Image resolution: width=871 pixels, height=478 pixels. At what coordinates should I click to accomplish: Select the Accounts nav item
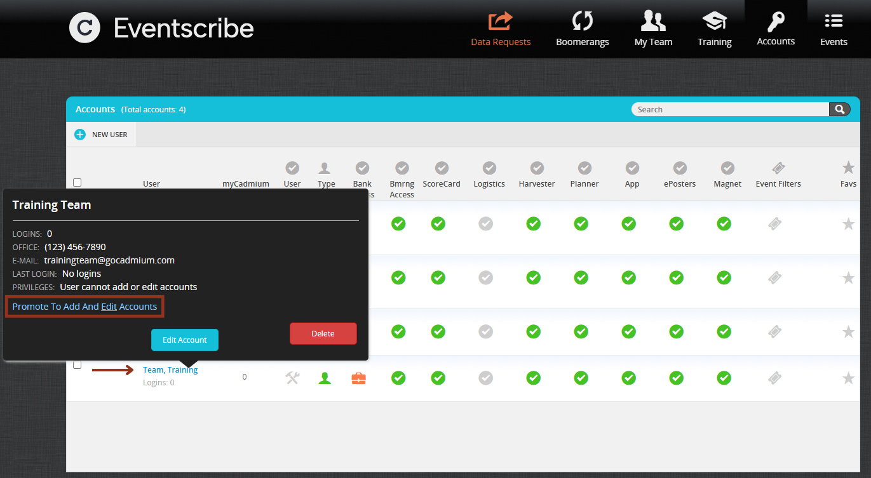click(x=776, y=29)
